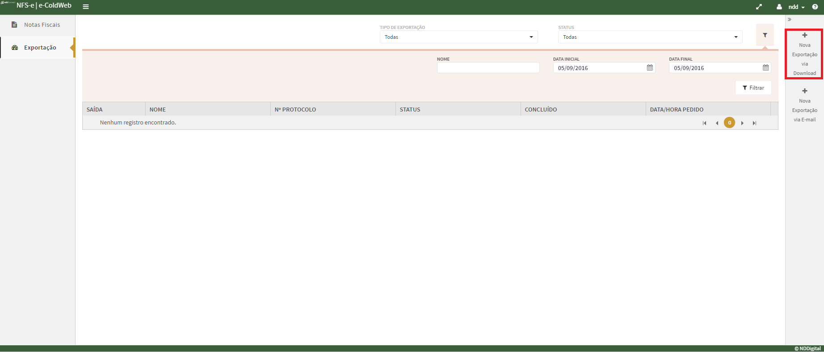Click the Filtrar button

(753, 88)
